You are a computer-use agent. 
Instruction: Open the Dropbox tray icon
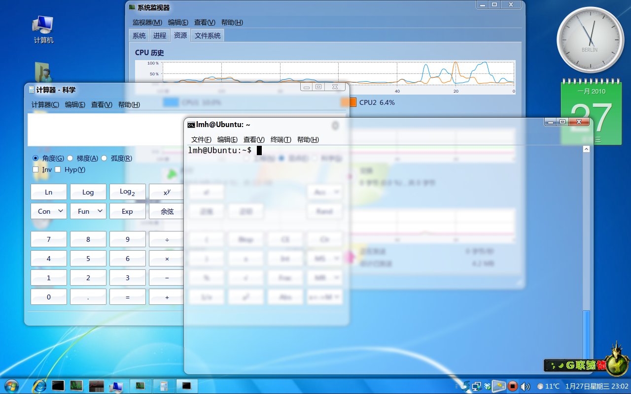pyautogui.click(x=488, y=386)
